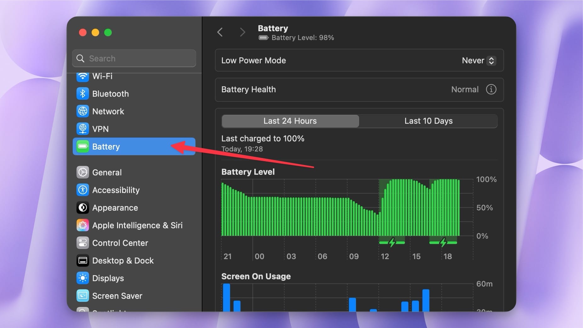The height and width of the screenshot is (328, 583).
Task: Select Wi-Fi in the sidebar
Action: (102, 76)
